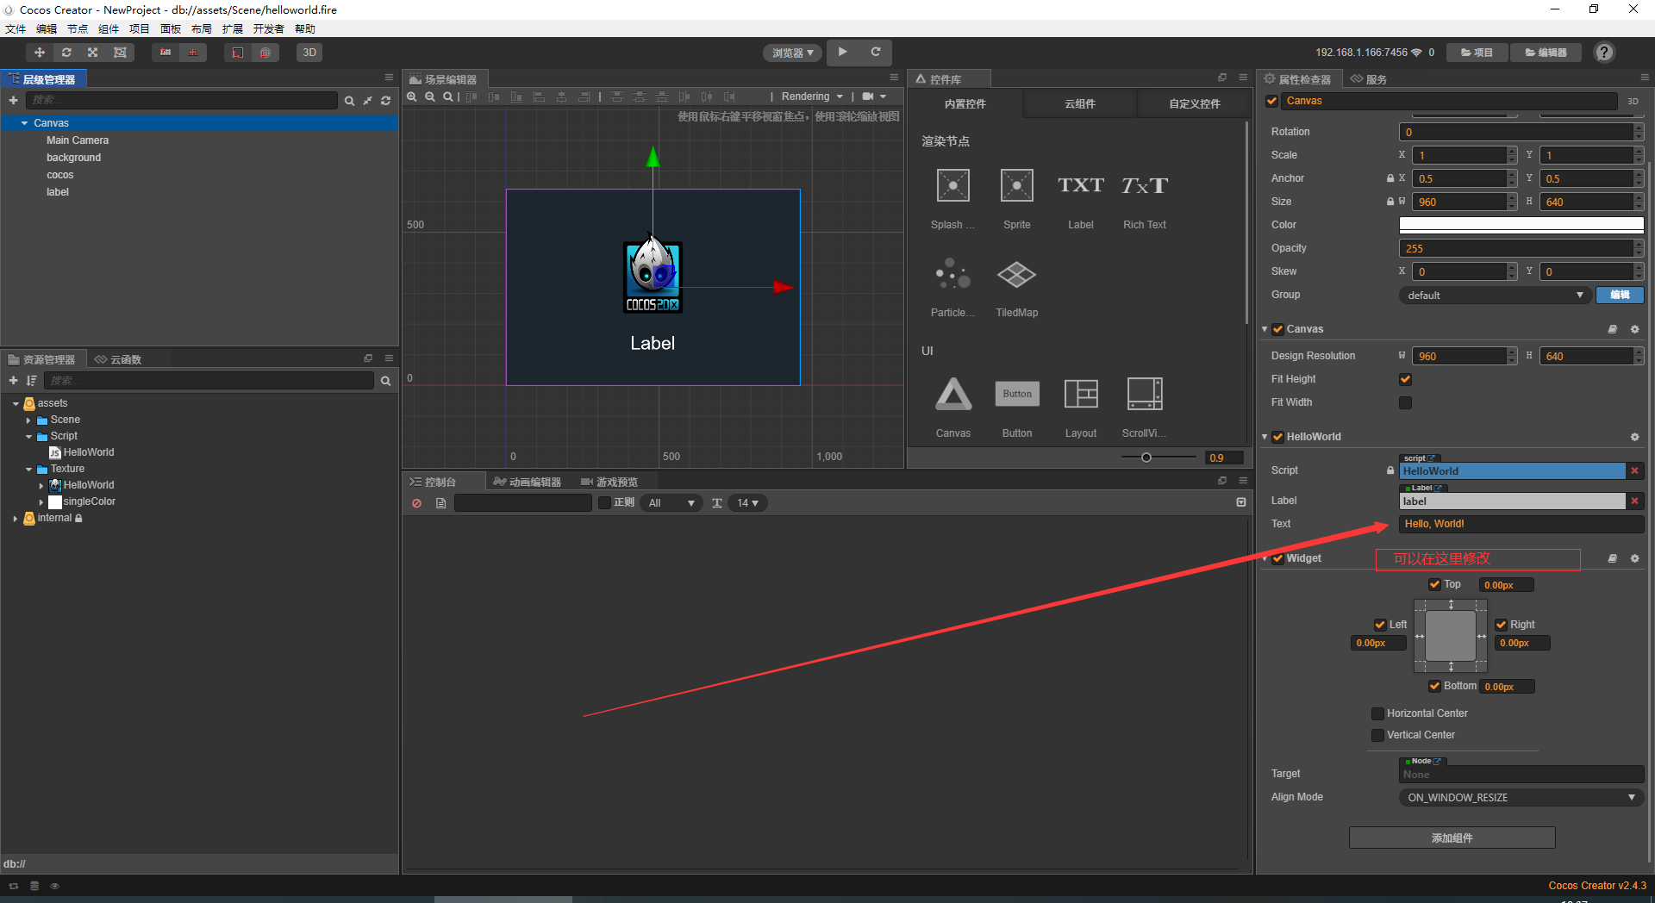Open the Group default dropdown

pos(1495,295)
